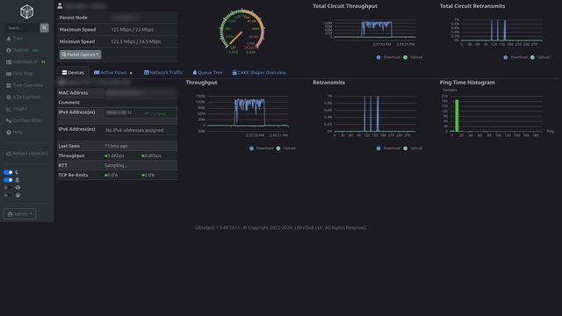Open ASN Explorer via its globe icon

[x=9, y=97]
